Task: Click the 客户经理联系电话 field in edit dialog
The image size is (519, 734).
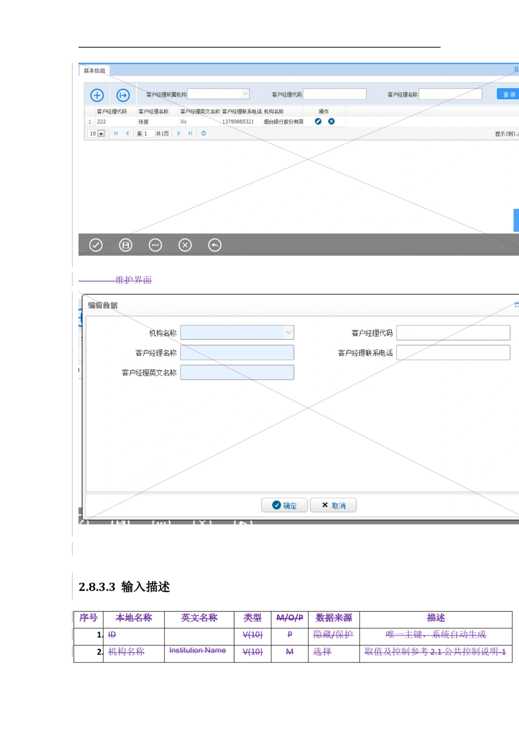Action: tap(453, 353)
